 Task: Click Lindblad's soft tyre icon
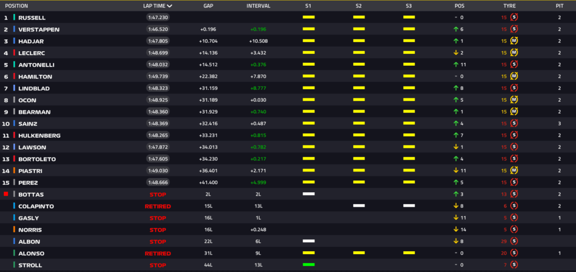coord(514,88)
